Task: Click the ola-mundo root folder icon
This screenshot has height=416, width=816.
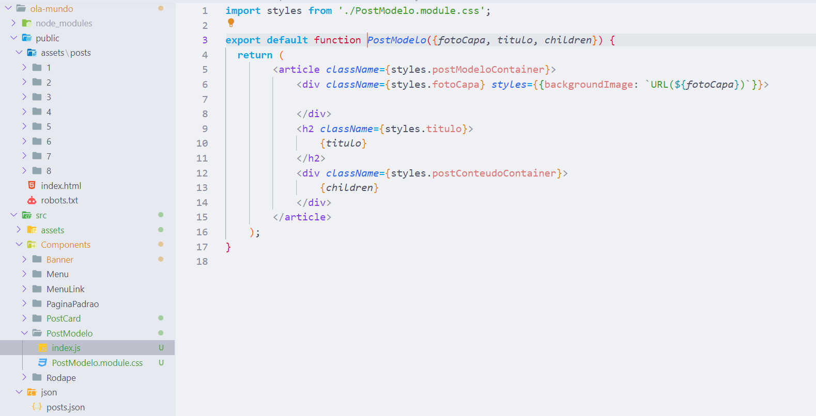Action: pyautogui.click(x=21, y=8)
